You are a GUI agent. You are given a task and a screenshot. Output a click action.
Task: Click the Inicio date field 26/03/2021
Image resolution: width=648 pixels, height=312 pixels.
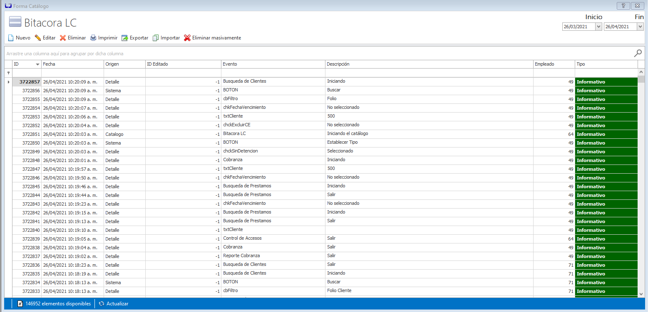(578, 27)
